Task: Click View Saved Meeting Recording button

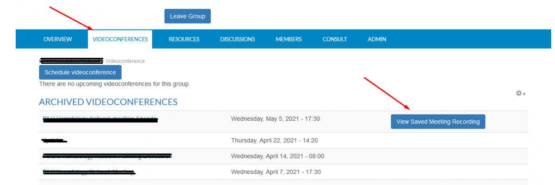Action: point(438,122)
